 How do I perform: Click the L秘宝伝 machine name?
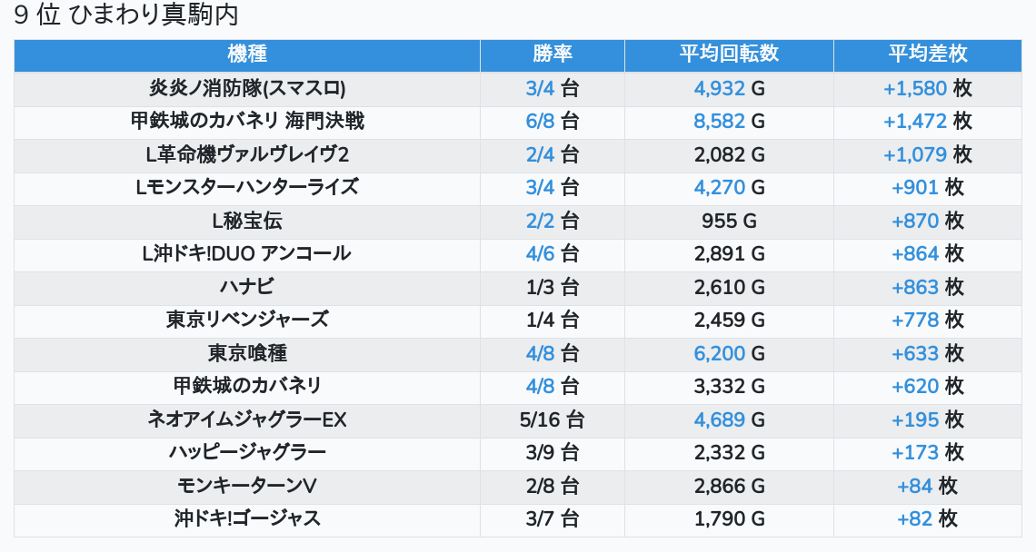247,222
